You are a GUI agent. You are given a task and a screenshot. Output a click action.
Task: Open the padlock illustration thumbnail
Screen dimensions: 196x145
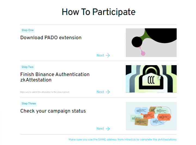click(x=151, y=79)
